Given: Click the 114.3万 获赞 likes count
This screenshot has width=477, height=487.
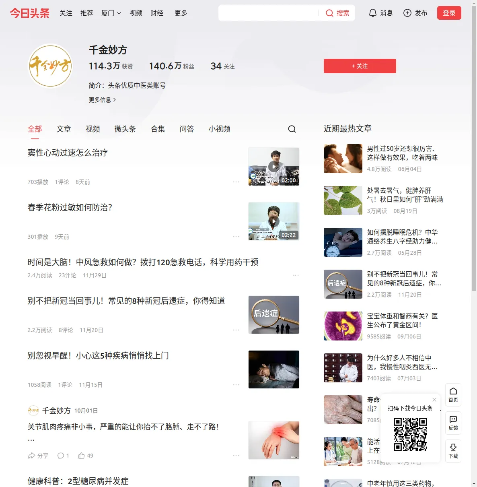Looking at the screenshot, I should pos(111,66).
